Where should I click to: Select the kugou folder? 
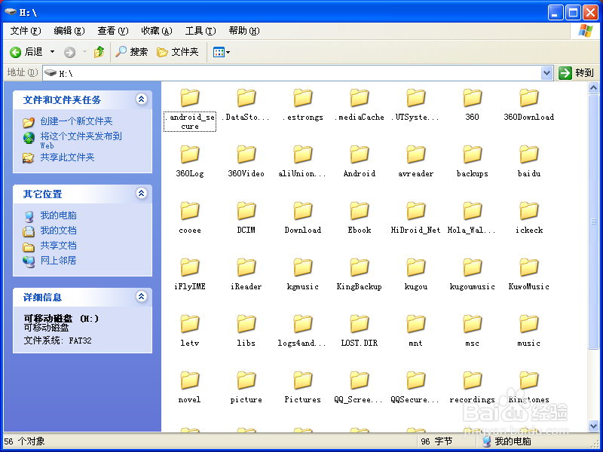point(416,274)
